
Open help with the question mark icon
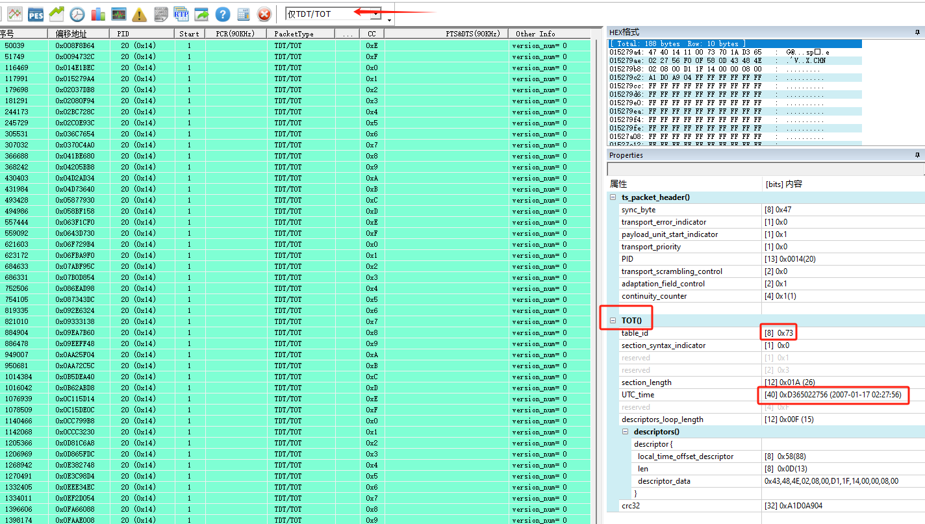pyautogui.click(x=223, y=14)
